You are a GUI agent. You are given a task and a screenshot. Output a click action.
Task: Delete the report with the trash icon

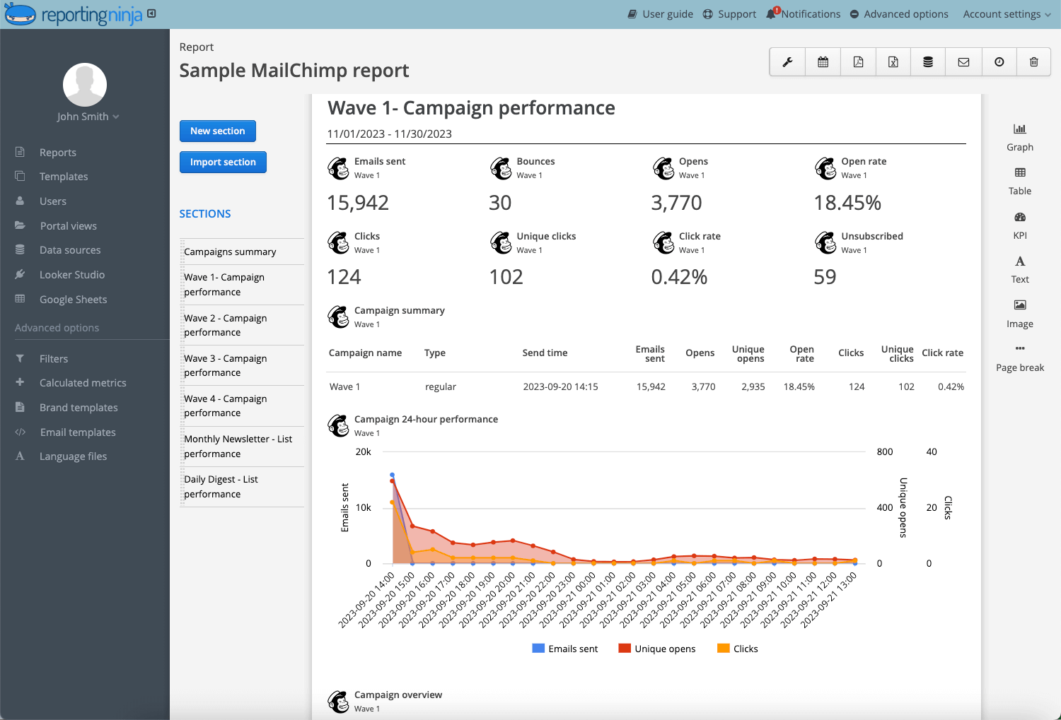[1033, 62]
